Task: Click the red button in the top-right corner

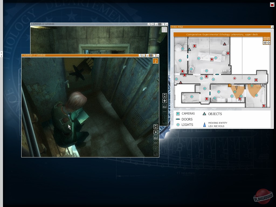Action: (272, 5)
